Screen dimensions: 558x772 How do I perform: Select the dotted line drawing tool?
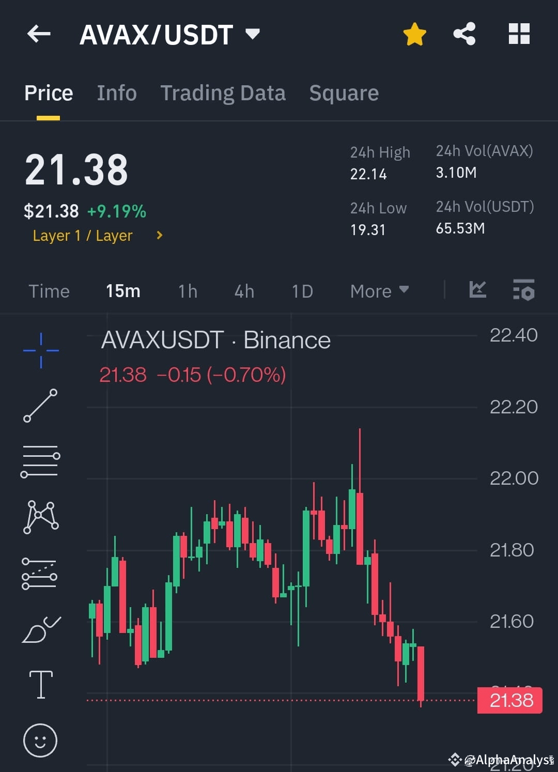[40, 574]
